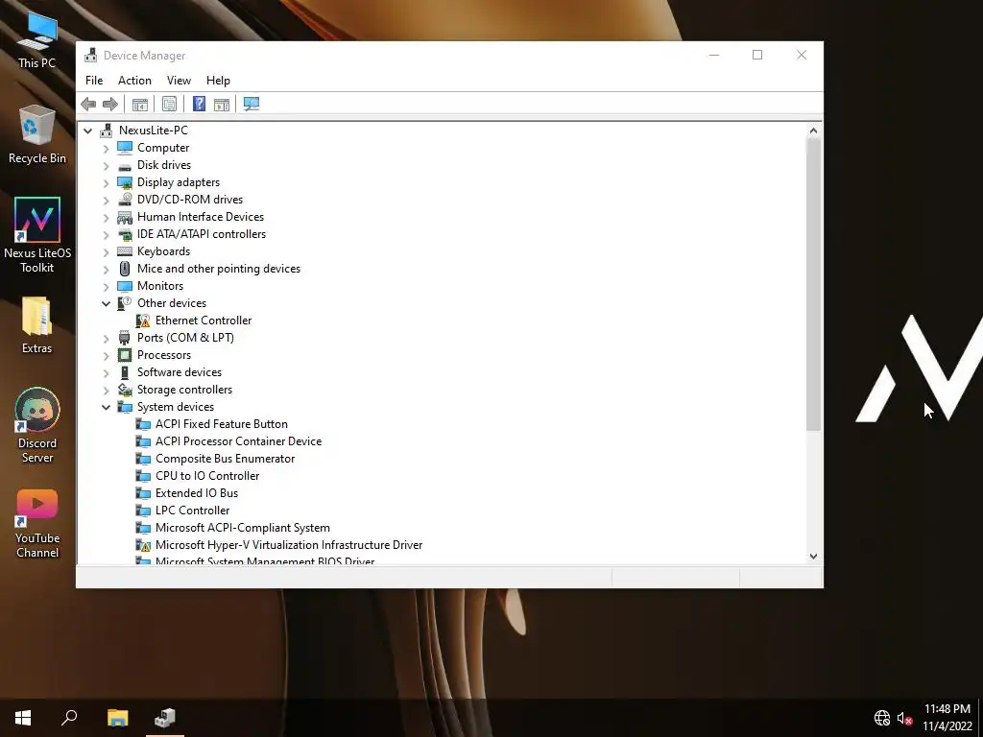Collapse the System devices category
Viewport: 983px width, 737px height.
tap(106, 407)
